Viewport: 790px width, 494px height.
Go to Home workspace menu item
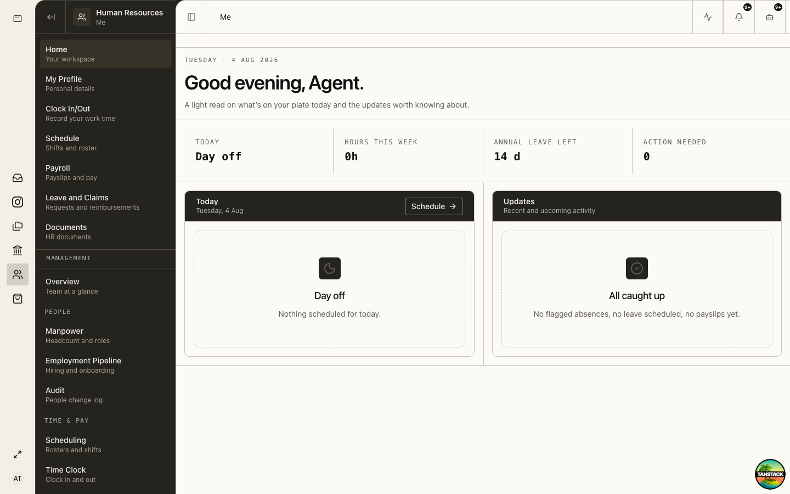point(106,54)
